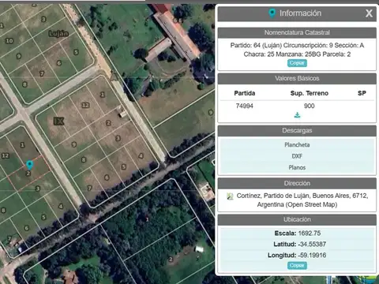Click the Descargas section header
379x284 pixels.
297,131
